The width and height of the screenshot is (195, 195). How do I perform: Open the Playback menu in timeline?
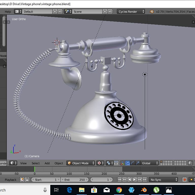pos(10,180)
